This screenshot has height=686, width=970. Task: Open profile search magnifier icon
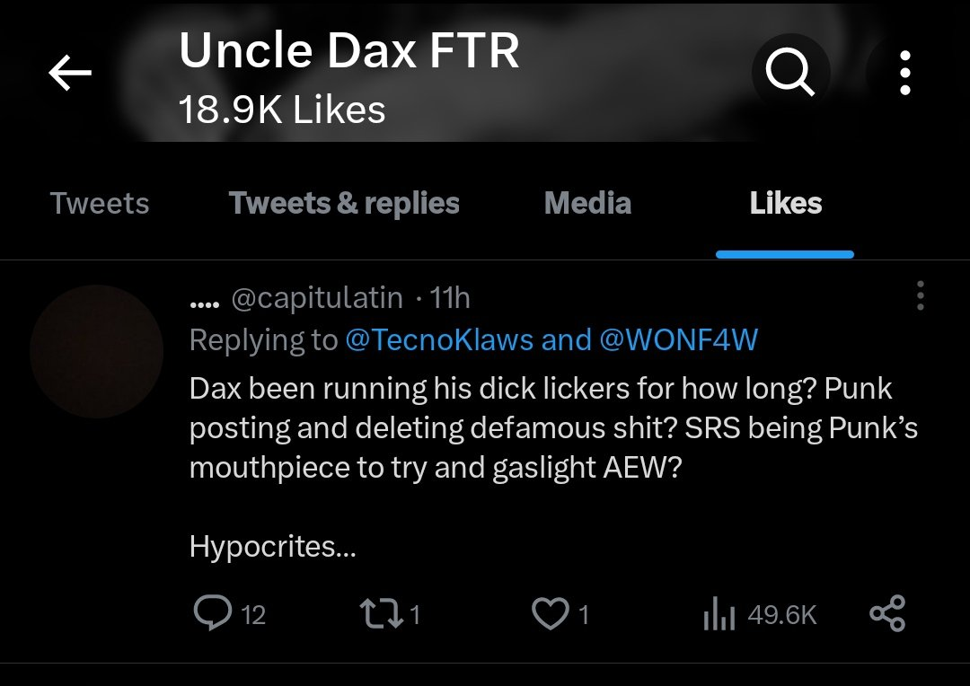click(x=790, y=74)
